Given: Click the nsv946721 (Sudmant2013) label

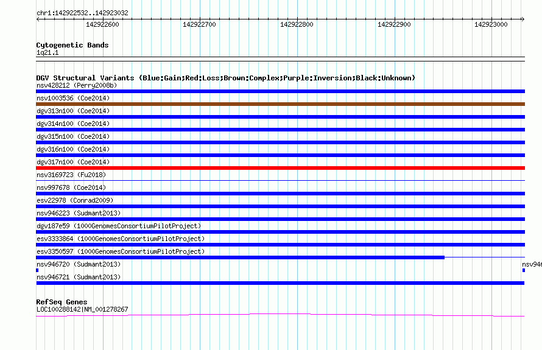Looking at the screenshot, I should (x=79, y=277).
